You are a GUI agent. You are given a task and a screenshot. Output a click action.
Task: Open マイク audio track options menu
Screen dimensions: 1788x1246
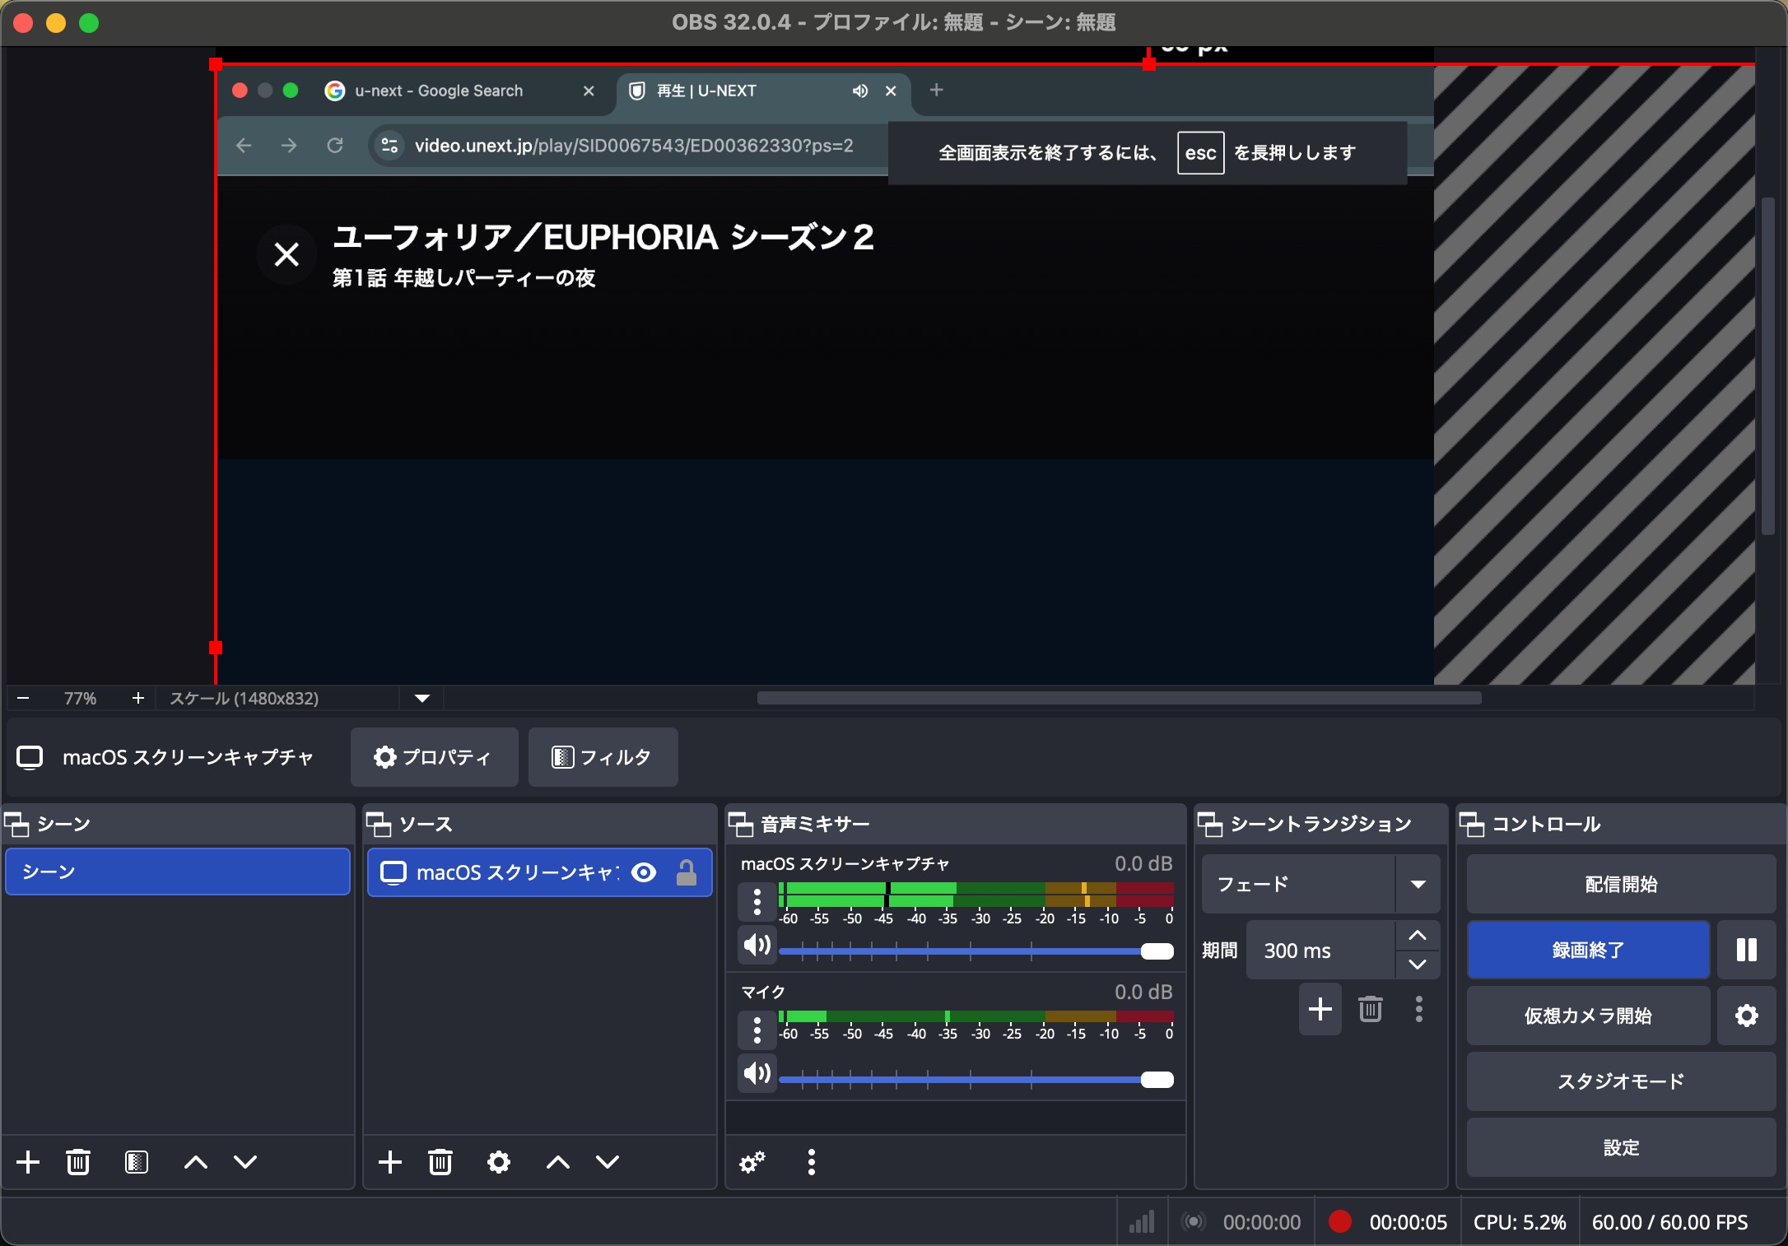pos(757,1030)
